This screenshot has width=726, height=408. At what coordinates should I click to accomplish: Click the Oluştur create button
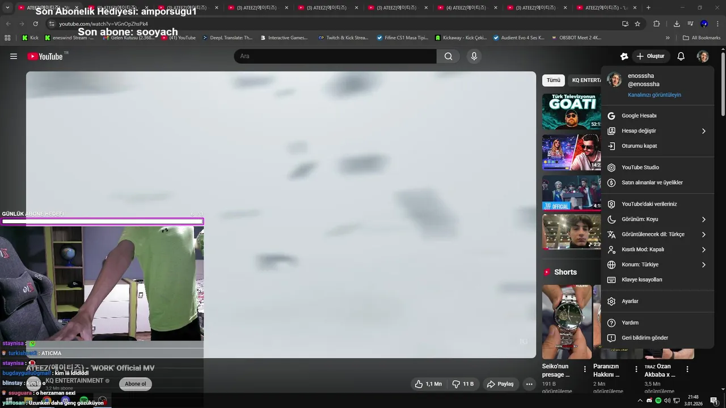click(650, 56)
